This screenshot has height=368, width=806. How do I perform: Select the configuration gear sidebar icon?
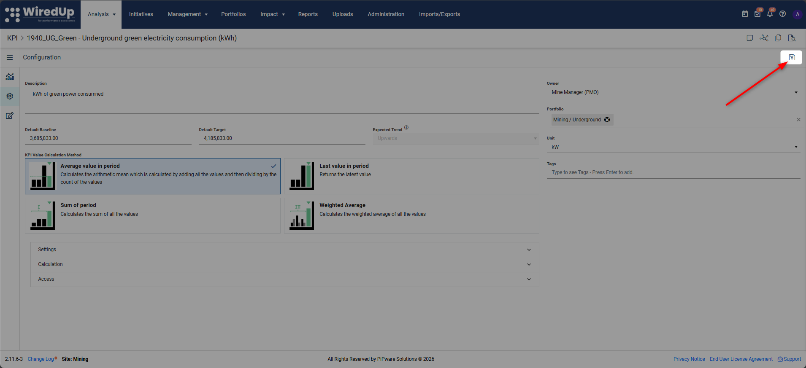click(x=10, y=96)
